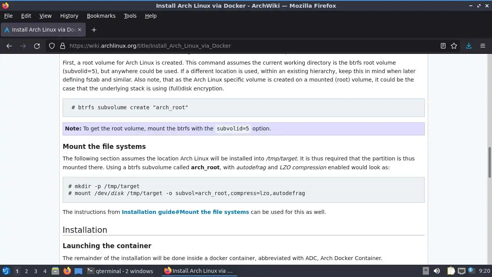Open volume control in system tray
The height and width of the screenshot is (277, 492).
(x=437, y=271)
